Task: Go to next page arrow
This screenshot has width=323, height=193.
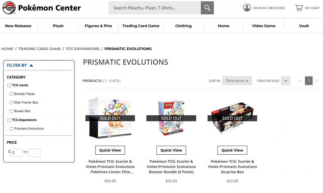Action: coord(317,81)
